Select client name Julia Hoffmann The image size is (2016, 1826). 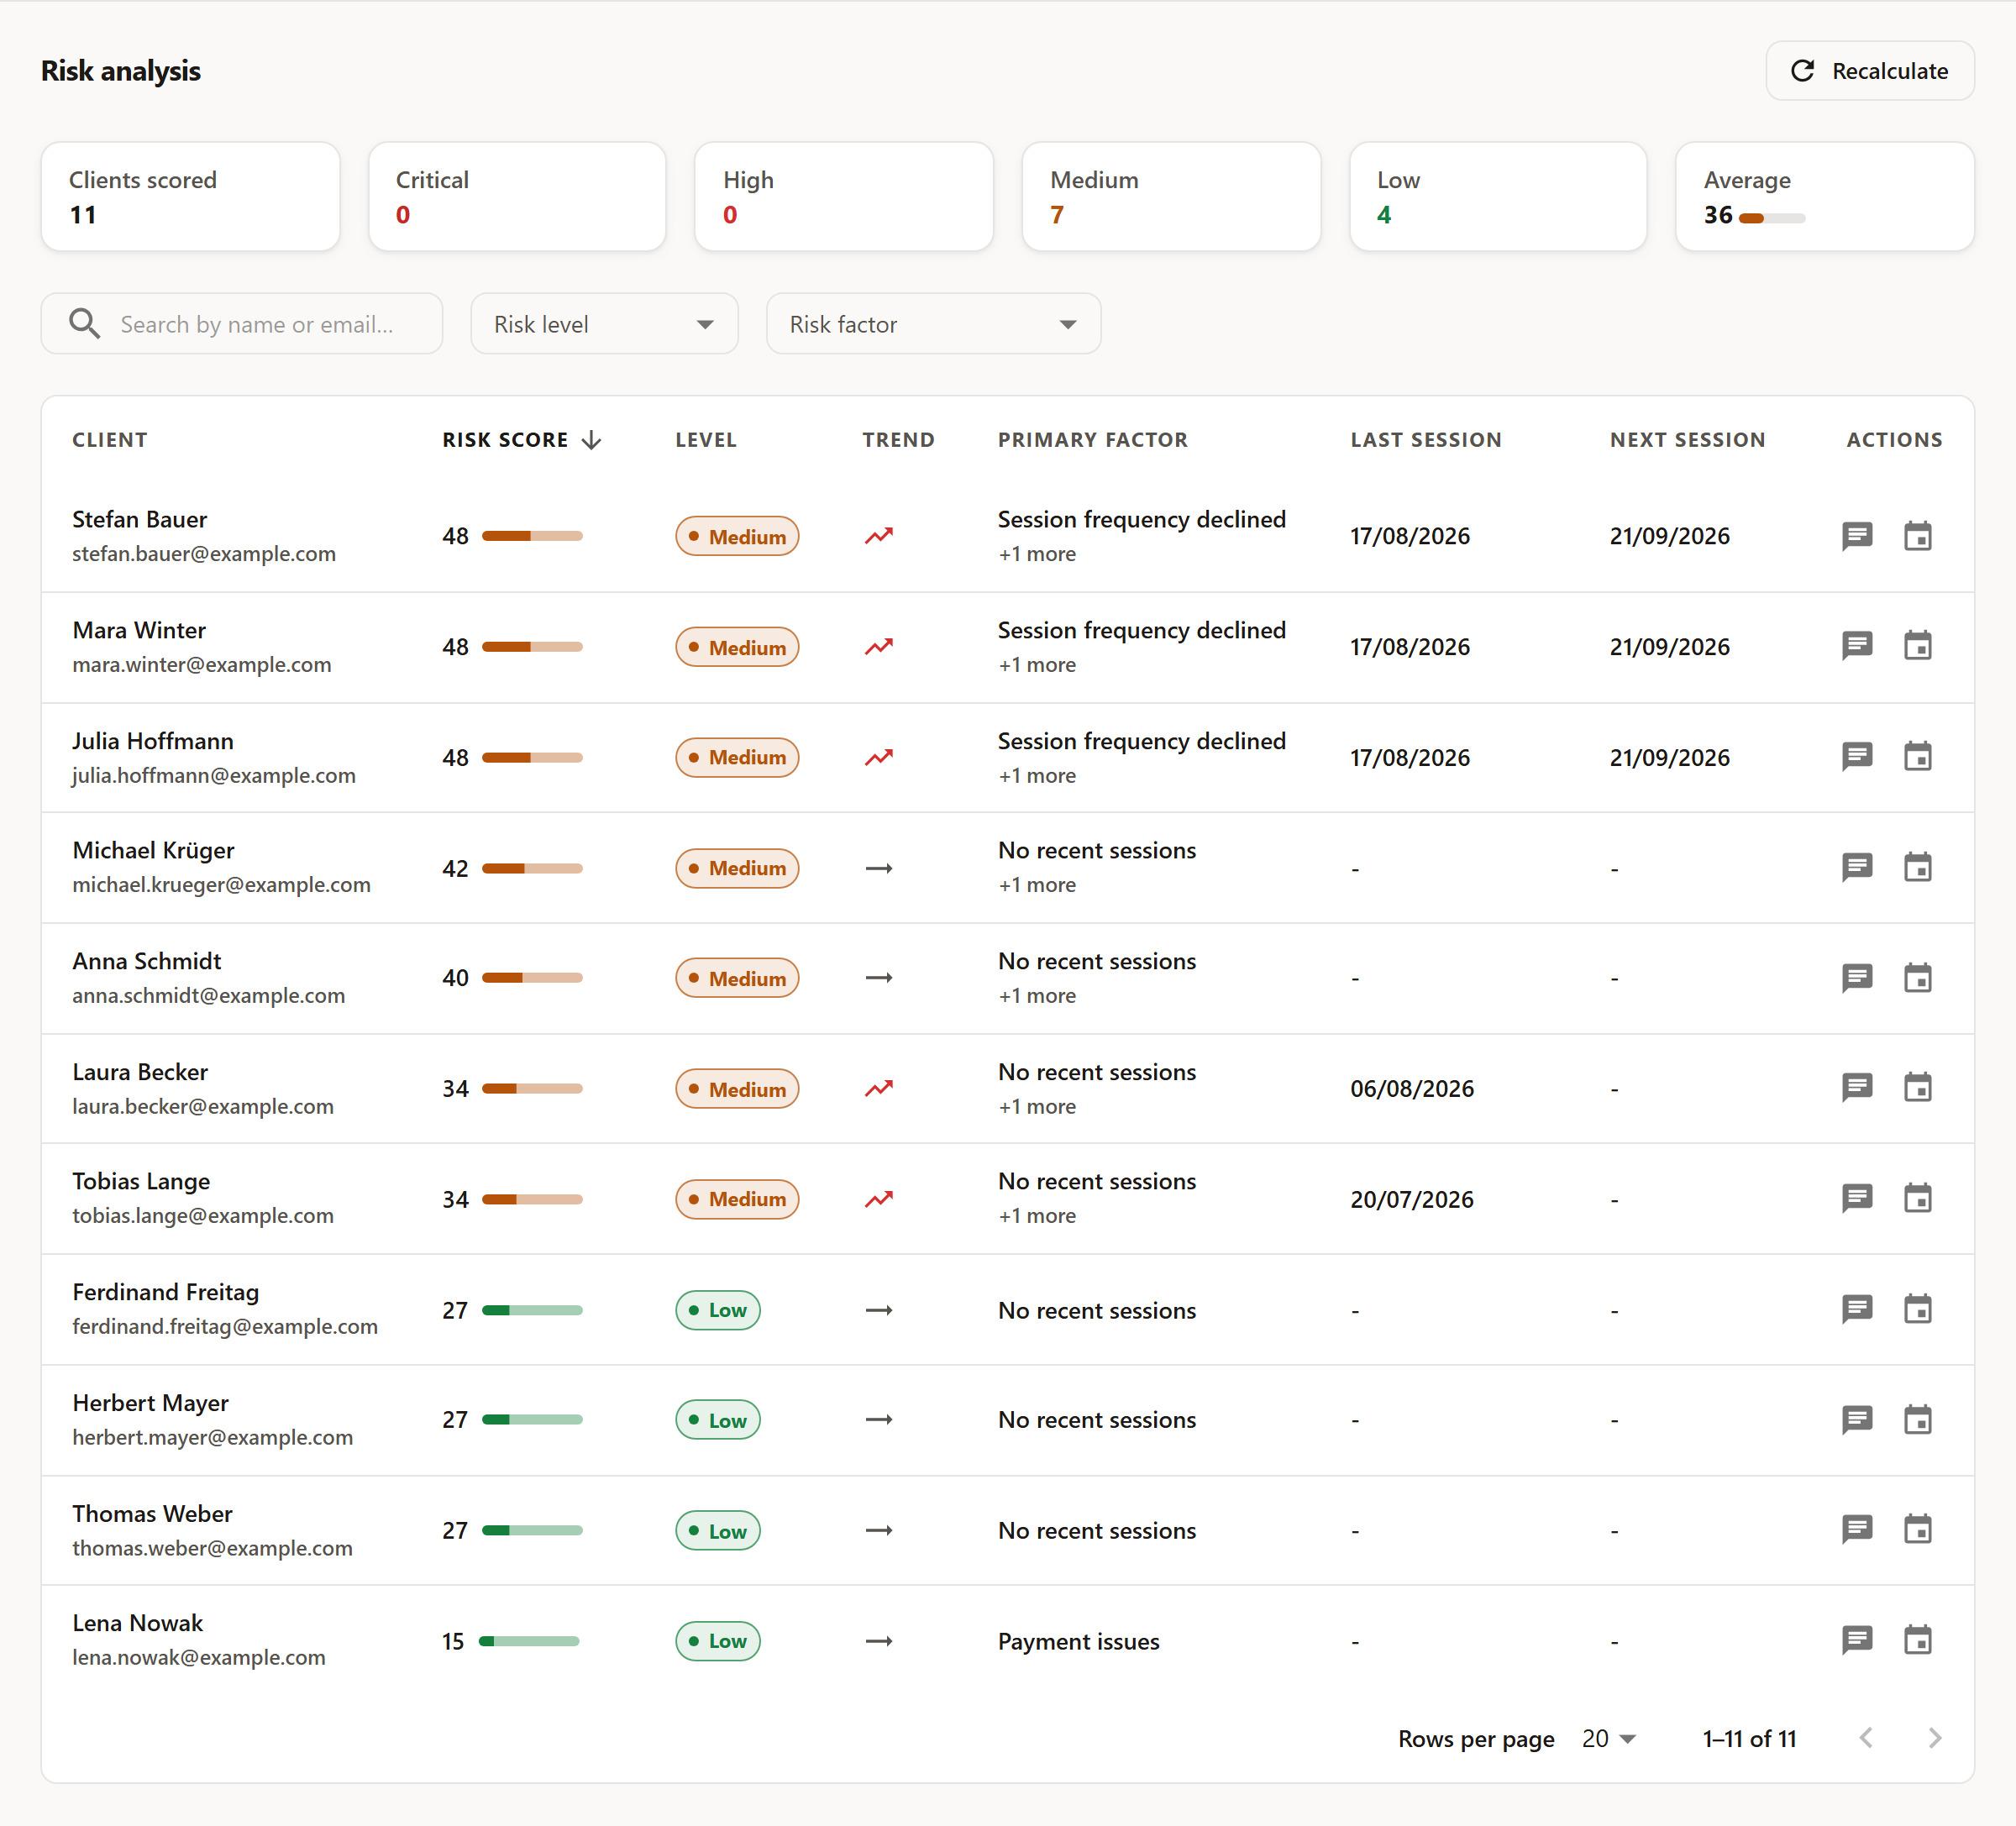(x=153, y=741)
